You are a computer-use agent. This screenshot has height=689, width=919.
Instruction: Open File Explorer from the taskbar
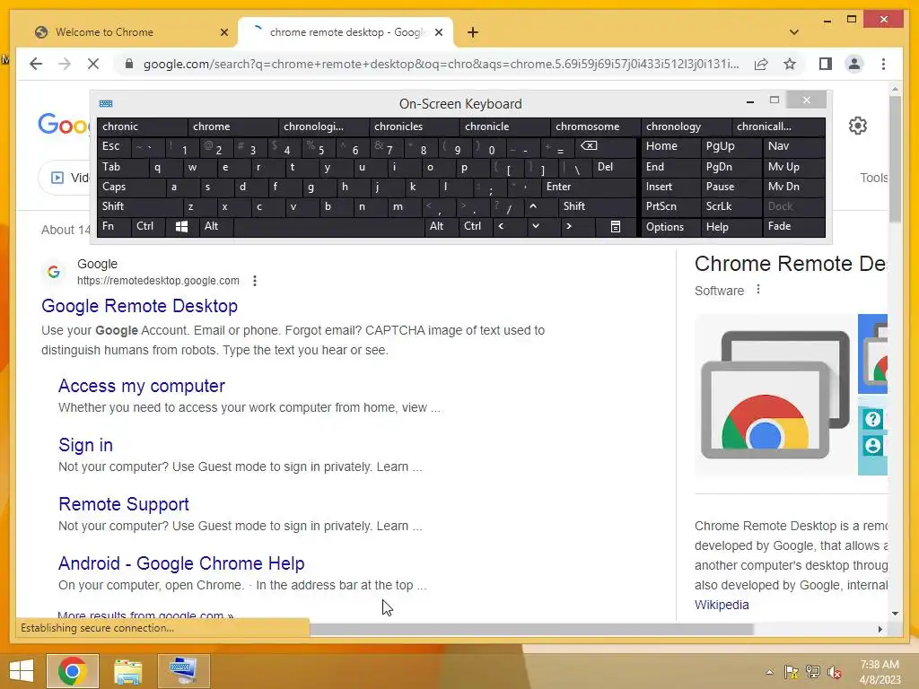(x=127, y=671)
